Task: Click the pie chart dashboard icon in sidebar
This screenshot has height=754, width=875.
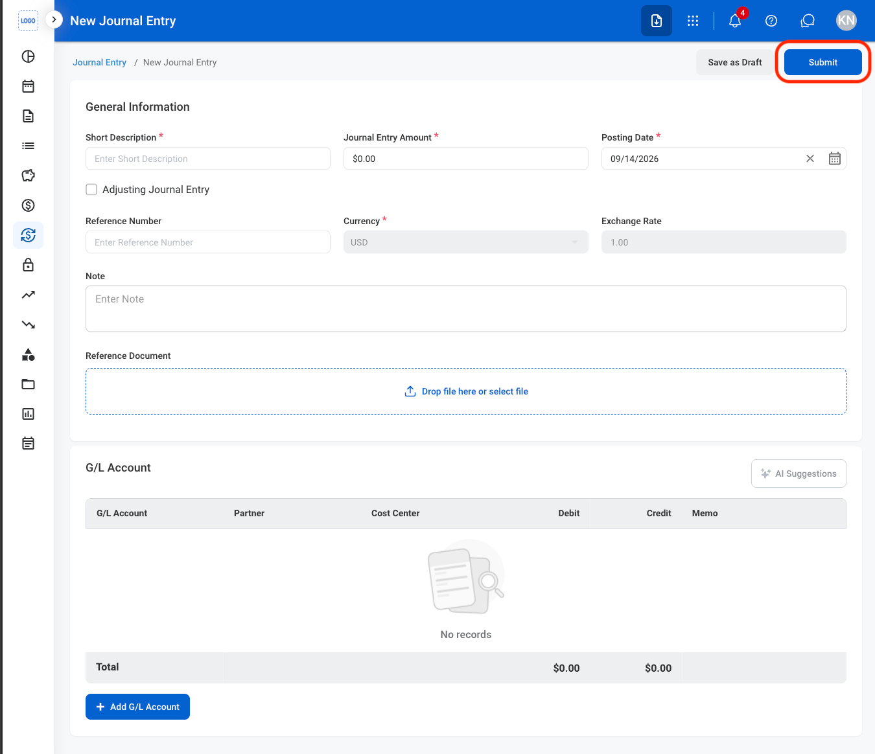Action: tap(28, 56)
